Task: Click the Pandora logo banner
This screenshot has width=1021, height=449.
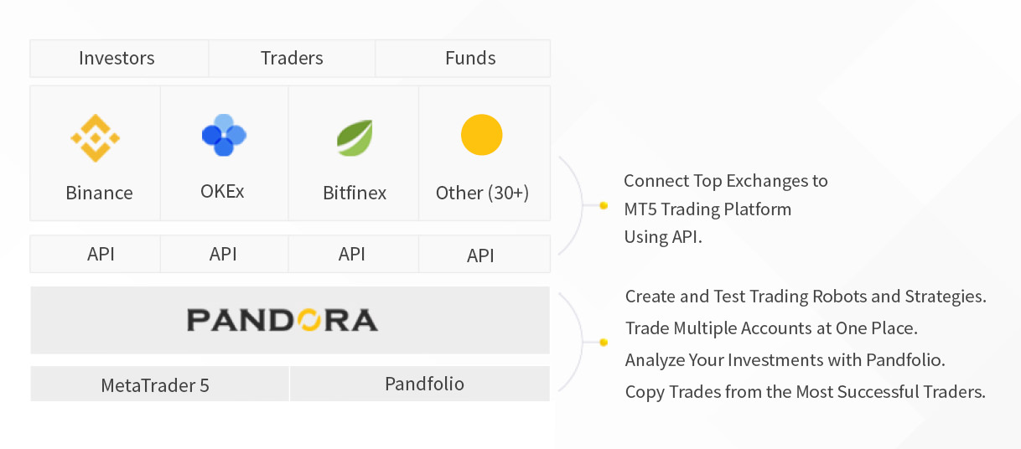Action: (290, 320)
